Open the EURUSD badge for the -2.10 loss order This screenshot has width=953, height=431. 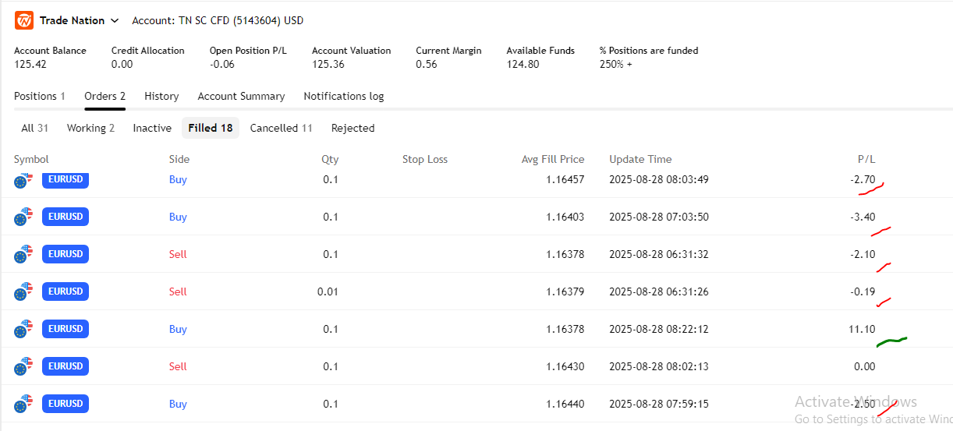pos(66,254)
